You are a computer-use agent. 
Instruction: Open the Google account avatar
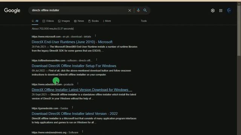pos(229,10)
